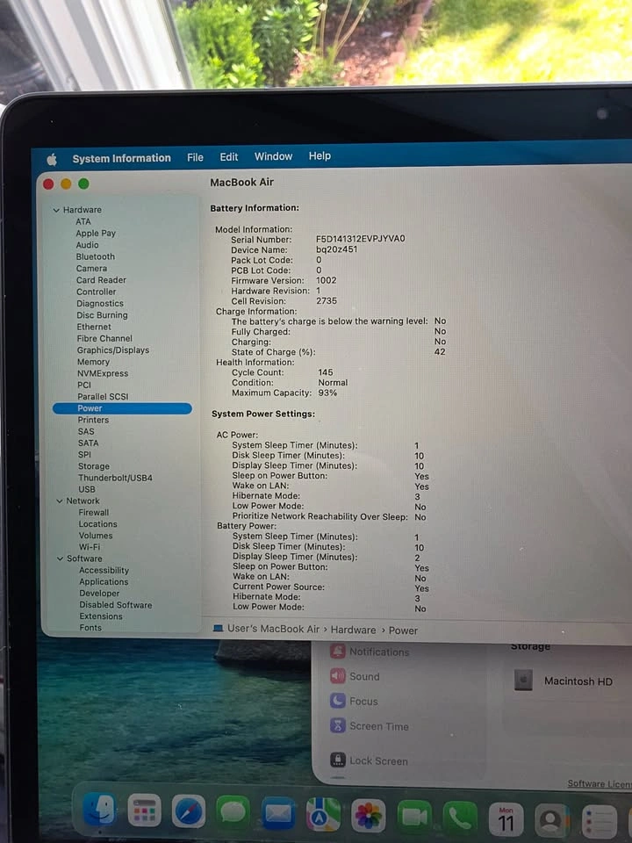Select ATA in the sidebar
The height and width of the screenshot is (843, 632).
tap(83, 221)
